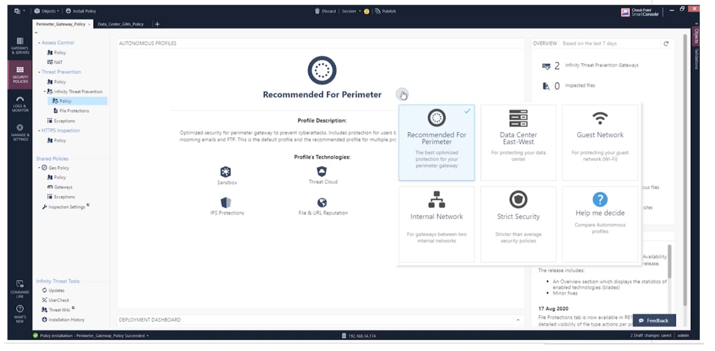
Task: Collapse the Infinity Threat Prevention node
Action: pyautogui.click(x=45, y=92)
